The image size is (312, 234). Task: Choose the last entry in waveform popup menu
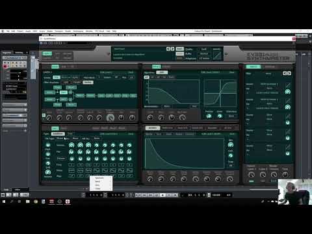click(101, 188)
